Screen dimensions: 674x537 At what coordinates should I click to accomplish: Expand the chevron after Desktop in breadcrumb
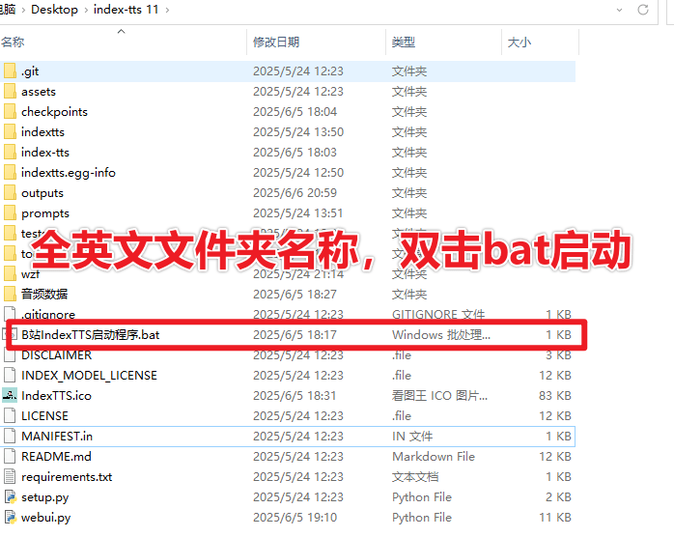[84, 10]
